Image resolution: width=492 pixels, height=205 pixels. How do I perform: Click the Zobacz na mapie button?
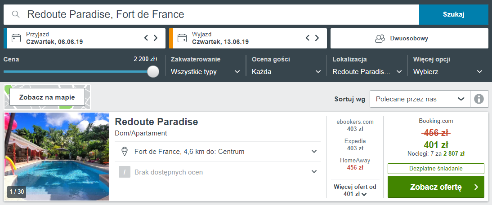click(47, 97)
